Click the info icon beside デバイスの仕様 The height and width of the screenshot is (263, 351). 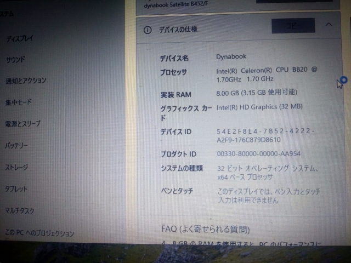(x=148, y=30)
